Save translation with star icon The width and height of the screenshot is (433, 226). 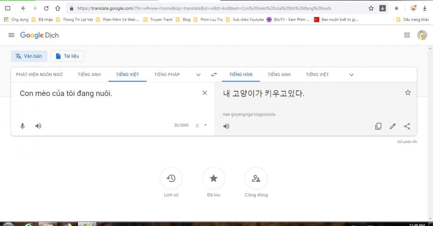[x=407, y=92]
